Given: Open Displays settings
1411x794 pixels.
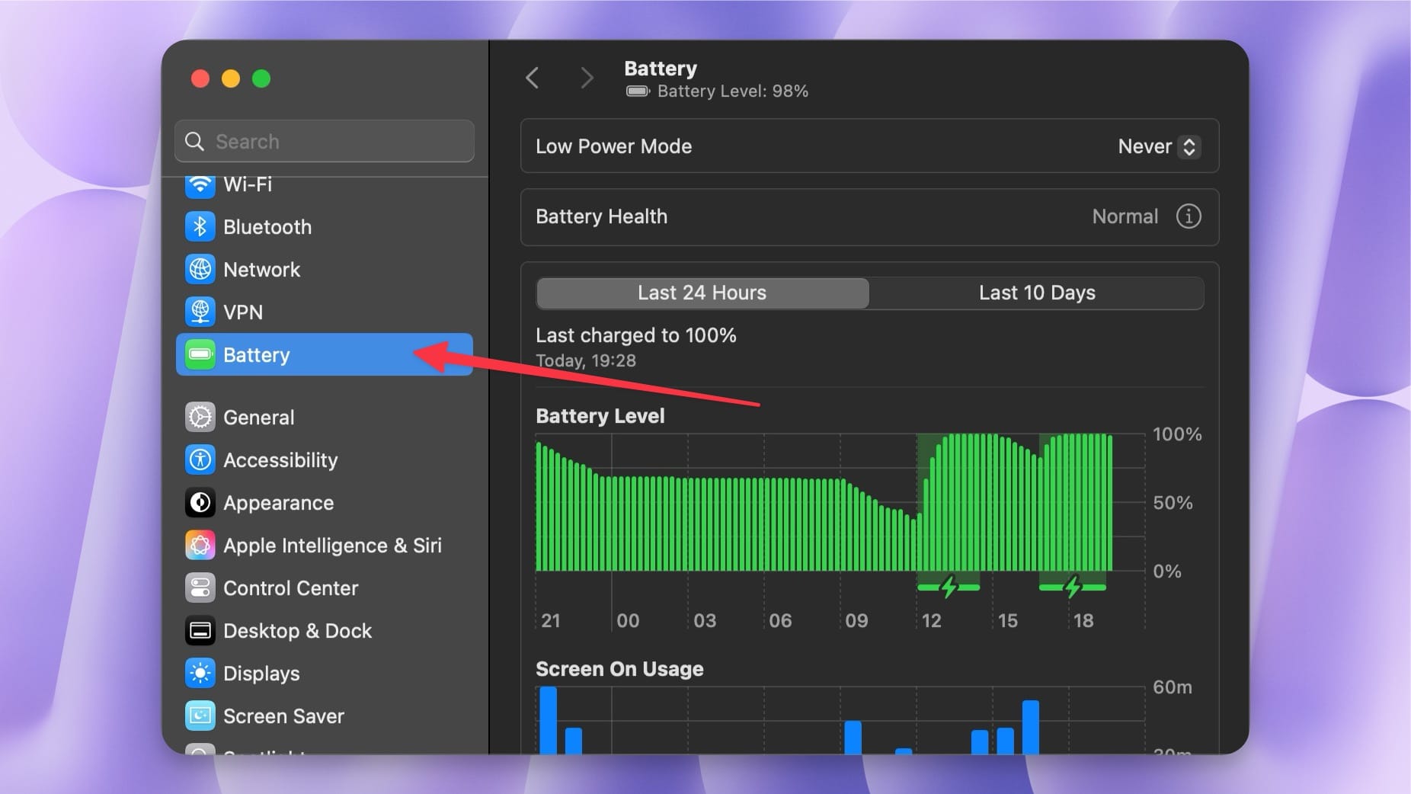Looking at the screenshot, I should [x=261, y=673].
